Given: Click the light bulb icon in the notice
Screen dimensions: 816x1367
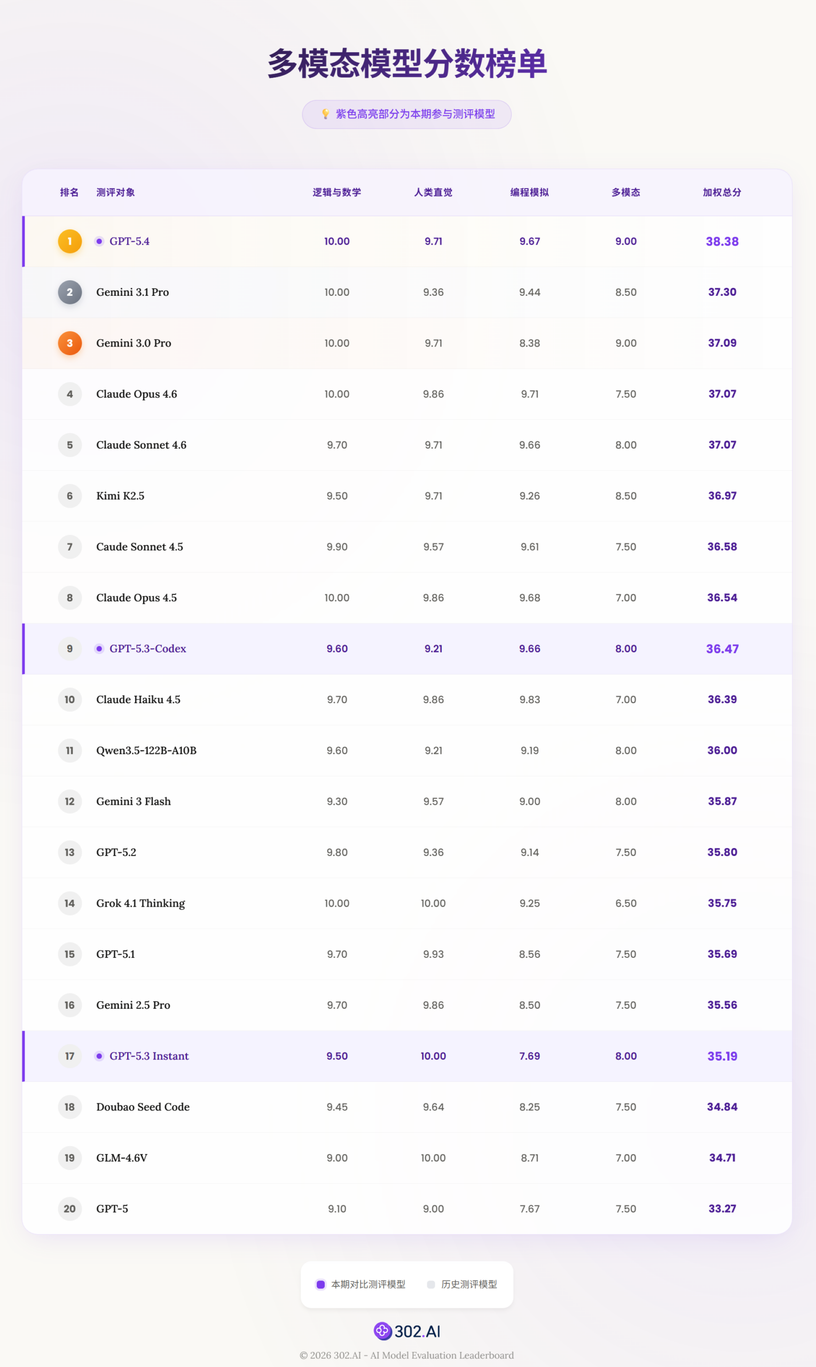Looking at the screenshot, I should (x=326, y=114).
